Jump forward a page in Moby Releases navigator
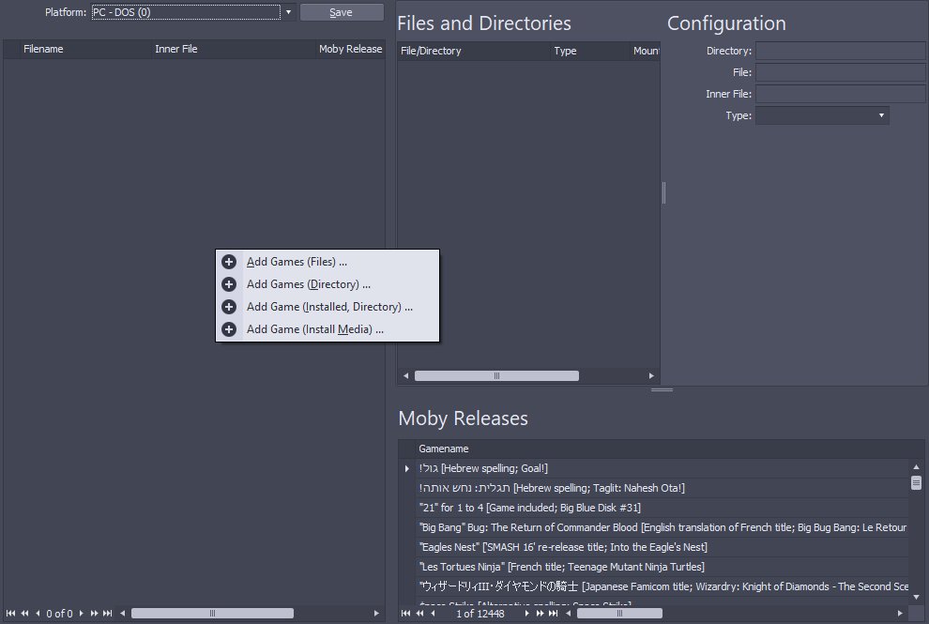Image resolution: width=929 pixels, height=624 pixels. (x=540, y=614)
